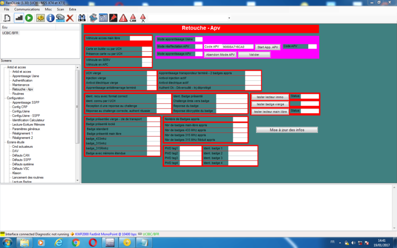397x248 pixels.
Task: Click the 'Mise à jour des infos' button
Action: pos(287,130)
